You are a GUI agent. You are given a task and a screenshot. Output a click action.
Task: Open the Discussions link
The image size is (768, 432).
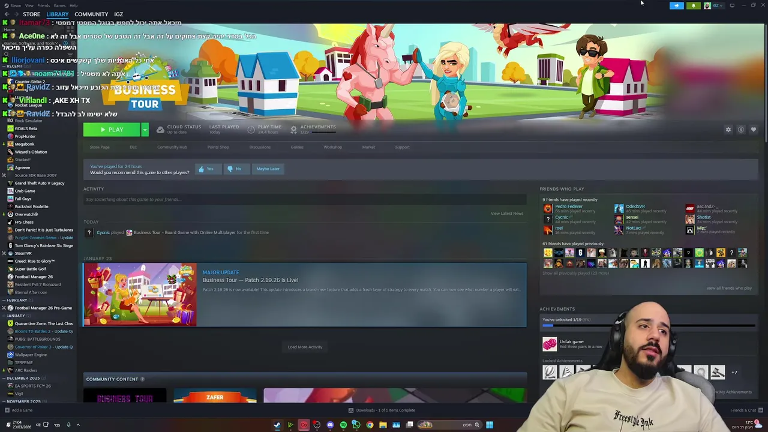pos(260,147)
